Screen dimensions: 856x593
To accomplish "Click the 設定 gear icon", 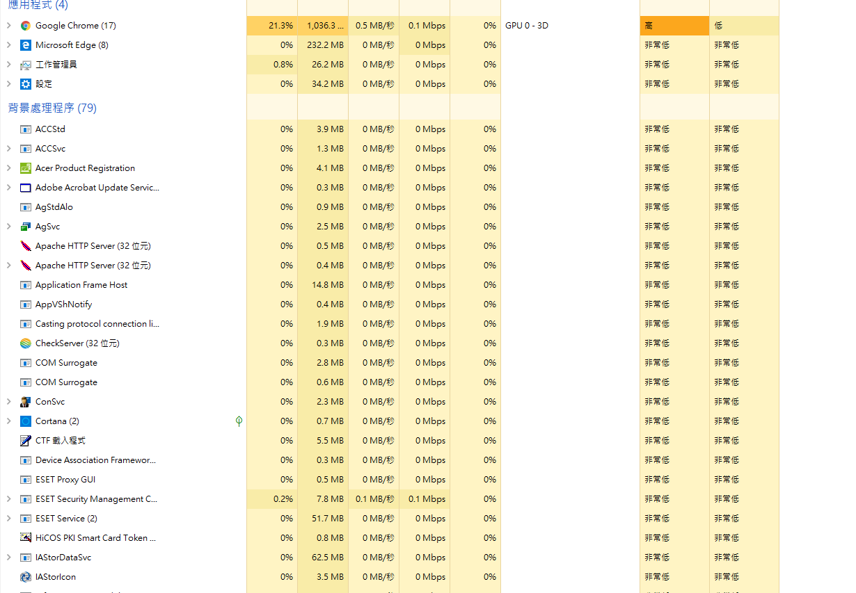I will point(26,84).
